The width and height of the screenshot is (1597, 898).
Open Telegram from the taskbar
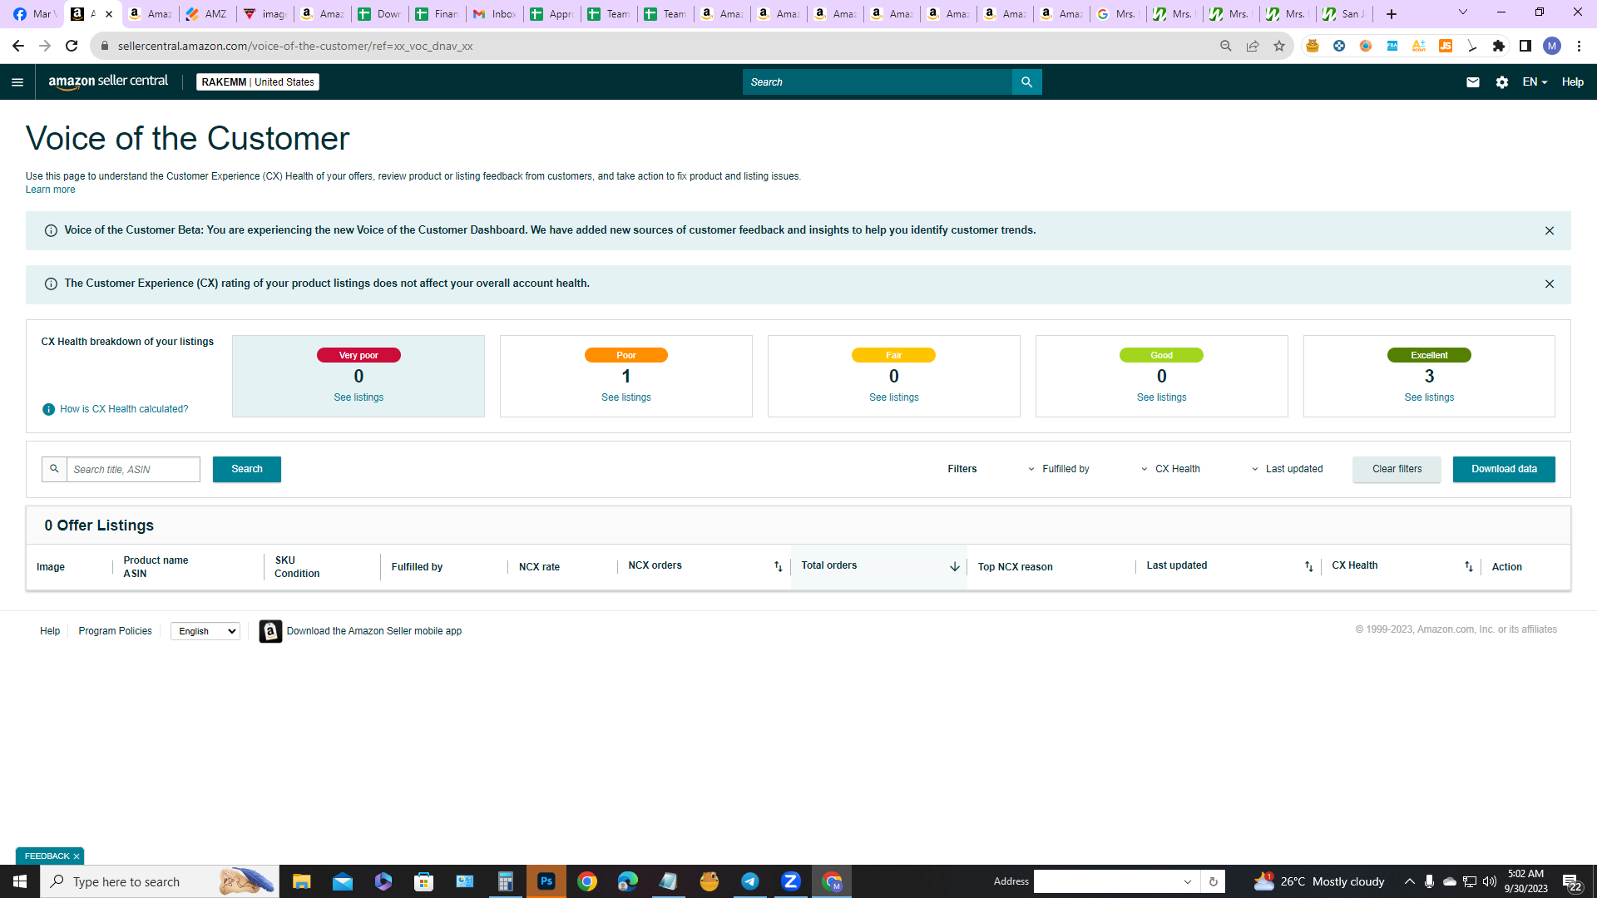750,881
